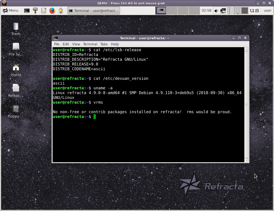This screenshot has height=211, width=274.
Task: Launch the text editor notepad icon
Action: [44, 11]
